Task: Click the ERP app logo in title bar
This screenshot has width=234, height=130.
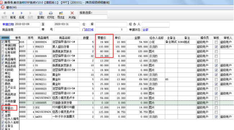Action: pyautogui.click(x=1, y=3)
